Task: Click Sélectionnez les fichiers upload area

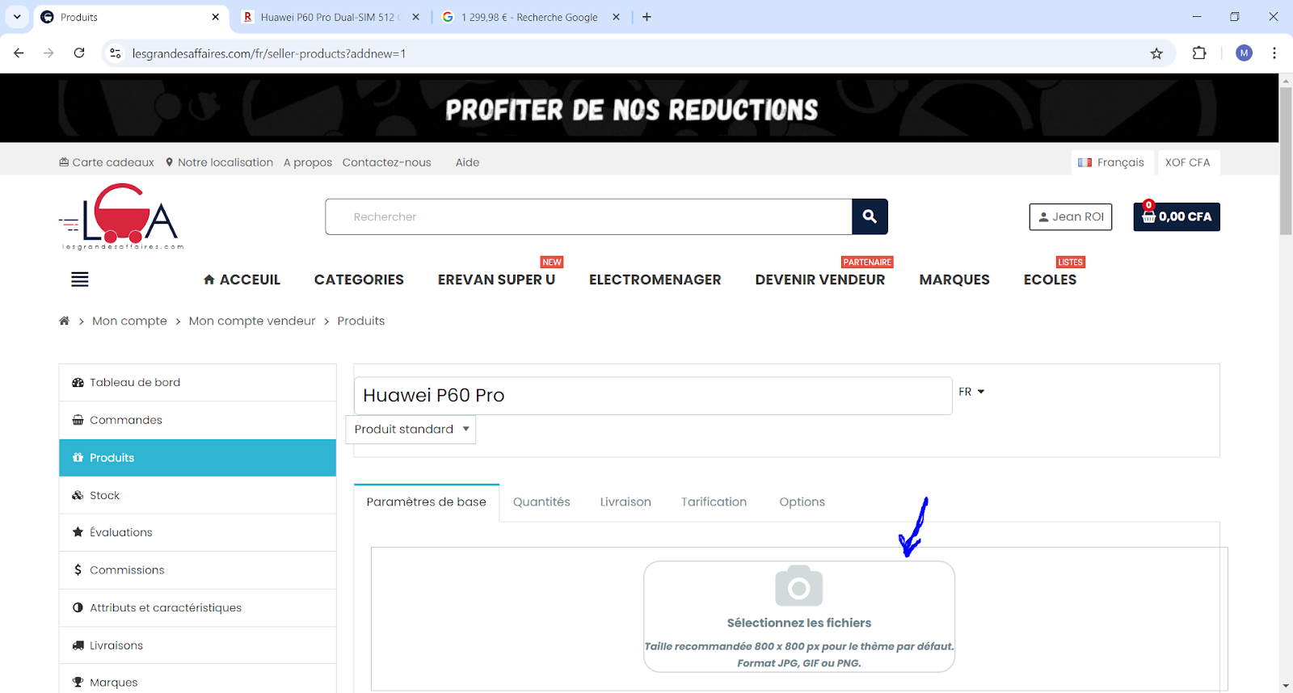Action: [799, 617]
